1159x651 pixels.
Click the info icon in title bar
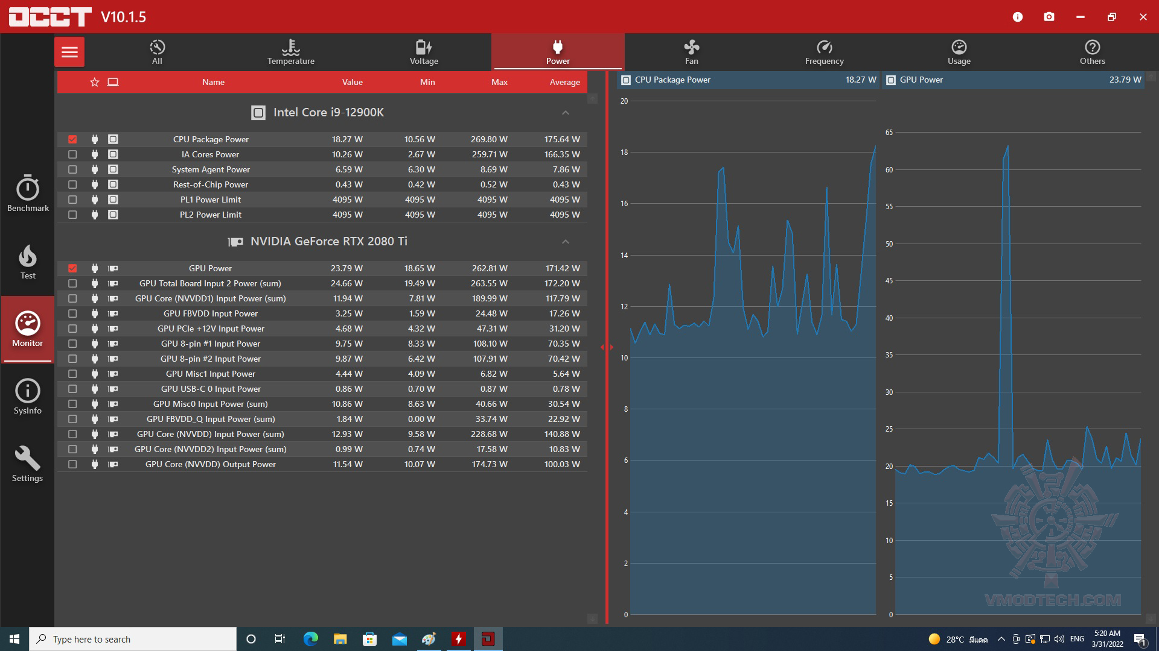pos(1018,17)
